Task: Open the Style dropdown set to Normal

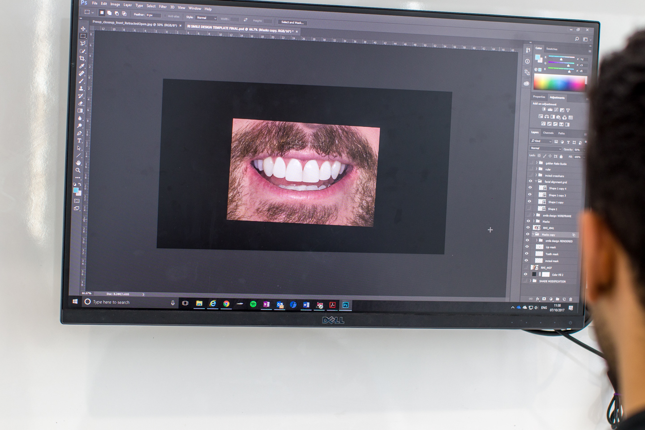Action: (206, 18)
